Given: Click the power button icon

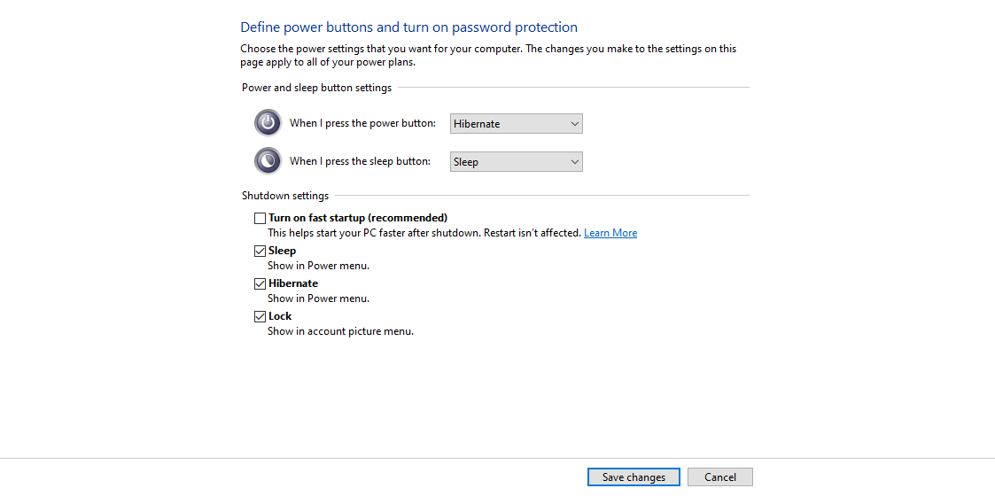Looking at the screenshot, I should (x=268, y=123).
